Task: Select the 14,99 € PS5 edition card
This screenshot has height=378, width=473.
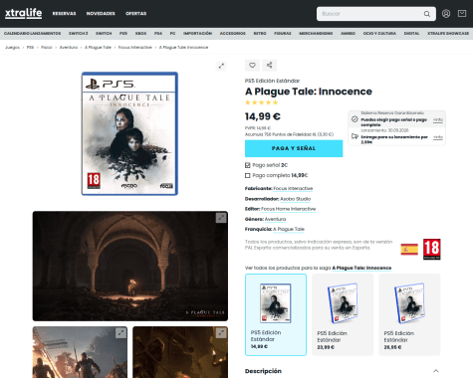Action: [276, 314]
